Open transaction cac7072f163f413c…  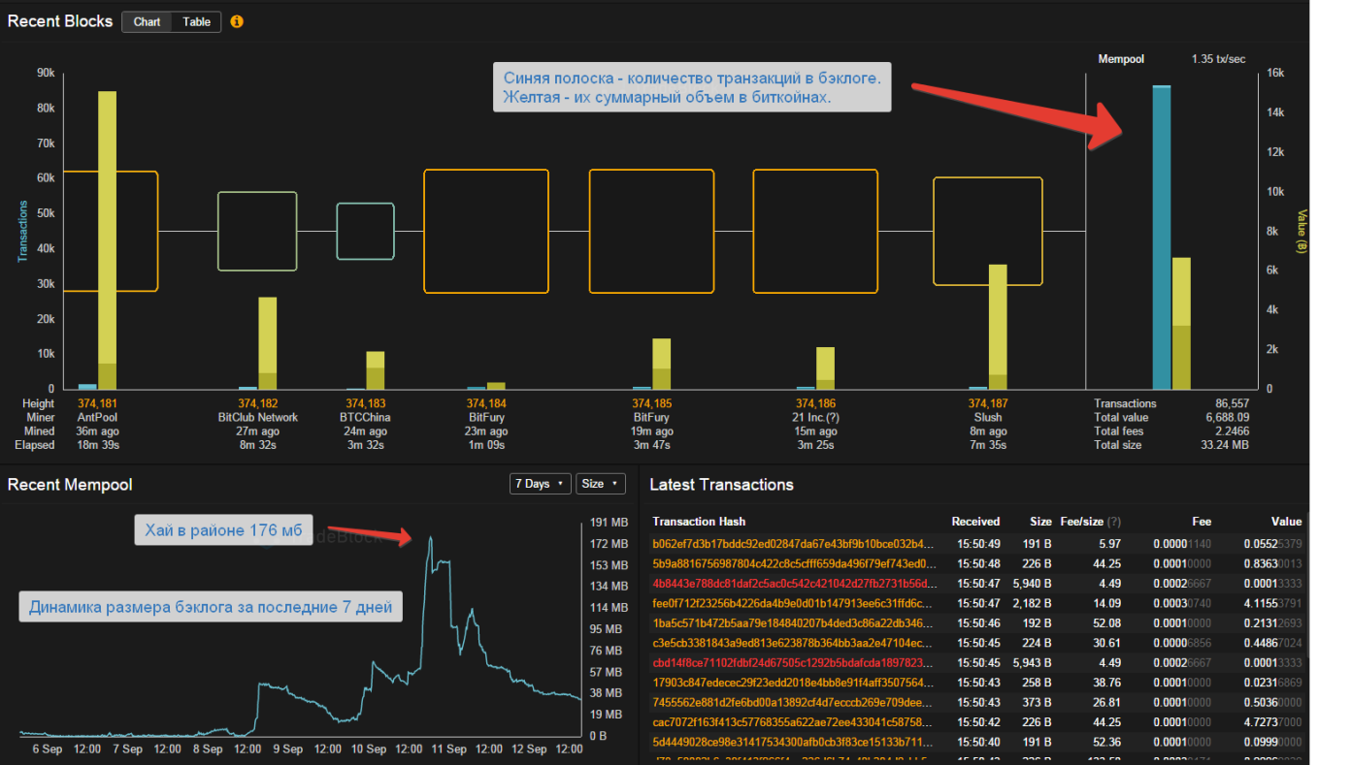(x=794, y=722)
